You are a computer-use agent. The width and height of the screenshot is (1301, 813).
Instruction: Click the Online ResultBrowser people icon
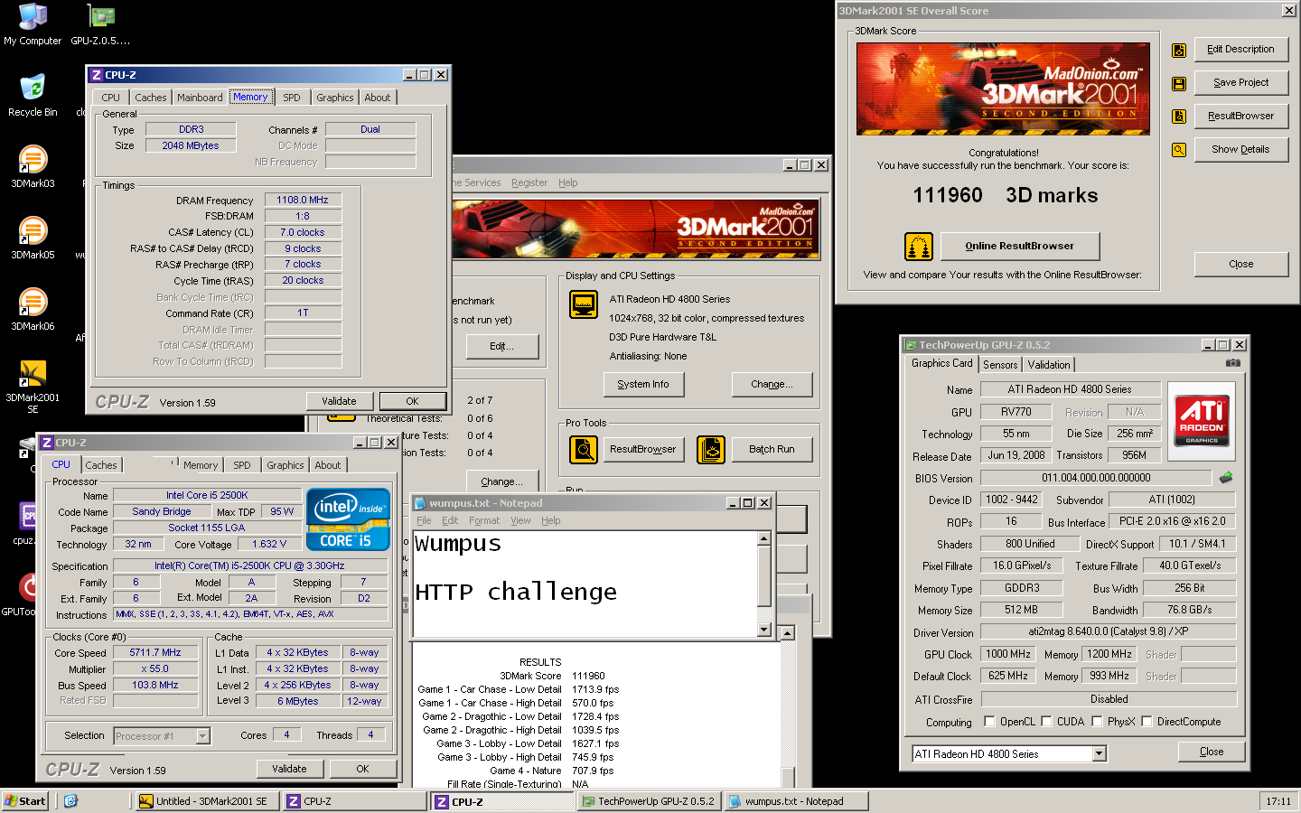[x=919, y=246]
